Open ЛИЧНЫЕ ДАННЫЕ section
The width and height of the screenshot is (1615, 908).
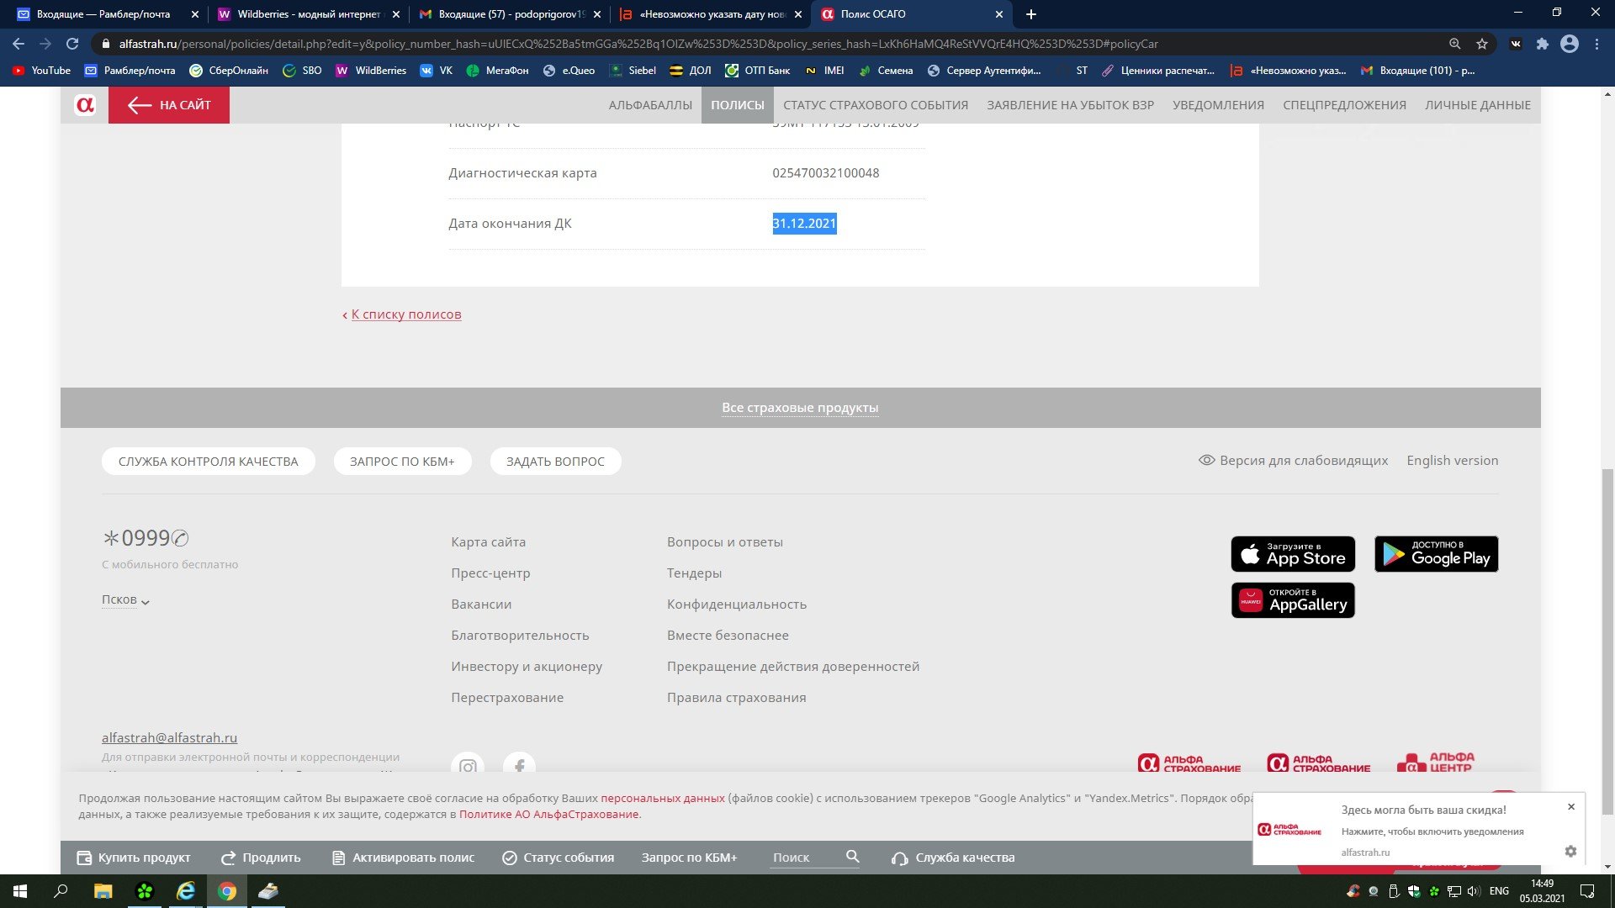click(x=1478, y=105)
